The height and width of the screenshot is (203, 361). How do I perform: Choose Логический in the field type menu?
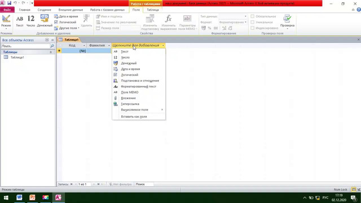(139, 75)
